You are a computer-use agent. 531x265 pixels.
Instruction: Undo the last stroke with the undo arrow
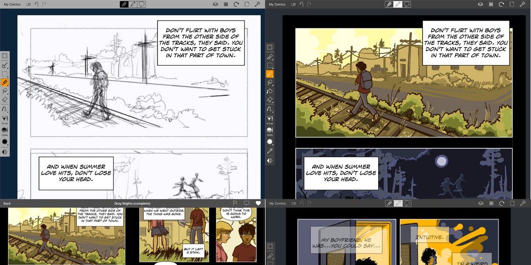(37, 4)
